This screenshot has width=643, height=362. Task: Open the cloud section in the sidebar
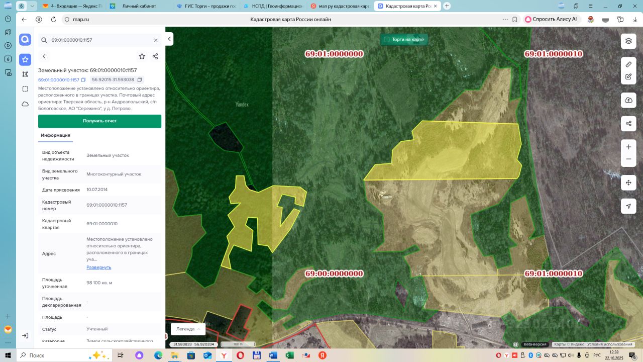[25, 104]
